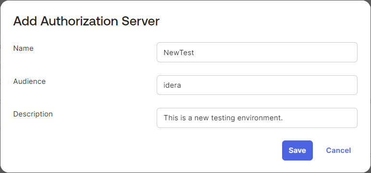This screenshot has height=173, width=371.
Task: Click the Name field label
Action: 23,48
